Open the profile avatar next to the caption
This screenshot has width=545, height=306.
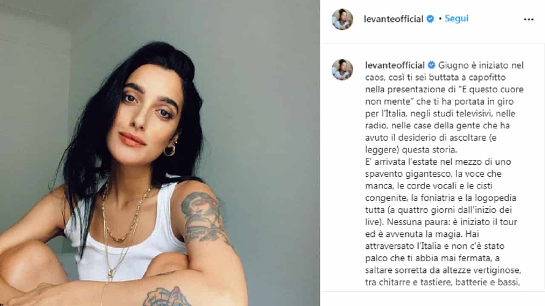(x=342, y=70)
